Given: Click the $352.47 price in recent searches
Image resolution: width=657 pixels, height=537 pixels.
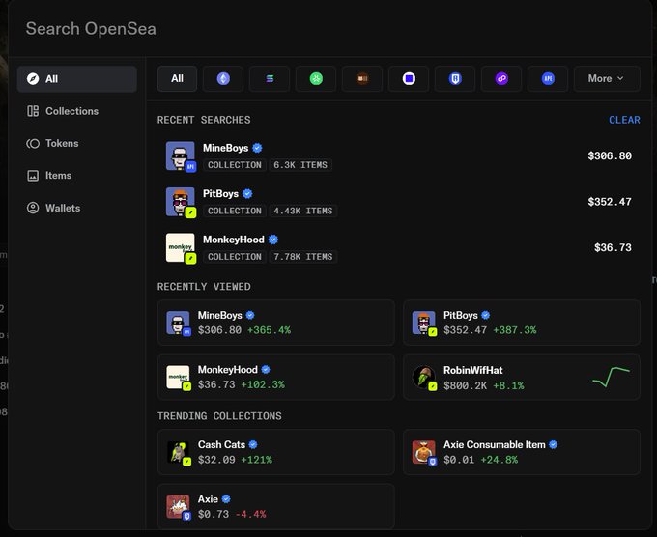Looking at the screenshot, I should pos(610,202).
